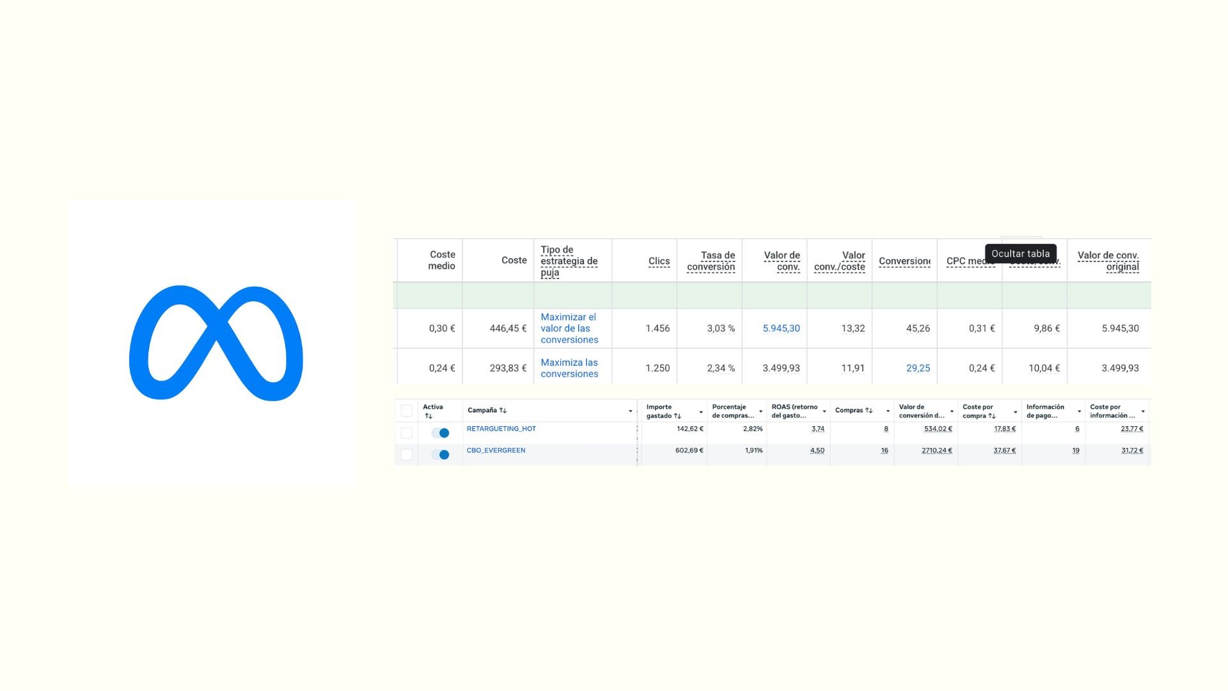Viewport: 1228px width, 691px height.
Task: Open the Campaña column dropdown arrow
Action: (x=630, y=411)
